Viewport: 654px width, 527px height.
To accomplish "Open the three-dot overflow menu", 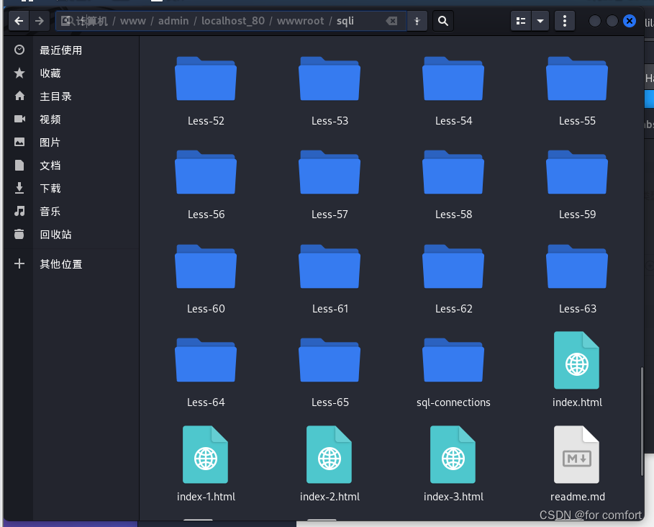I will point(564,21).
